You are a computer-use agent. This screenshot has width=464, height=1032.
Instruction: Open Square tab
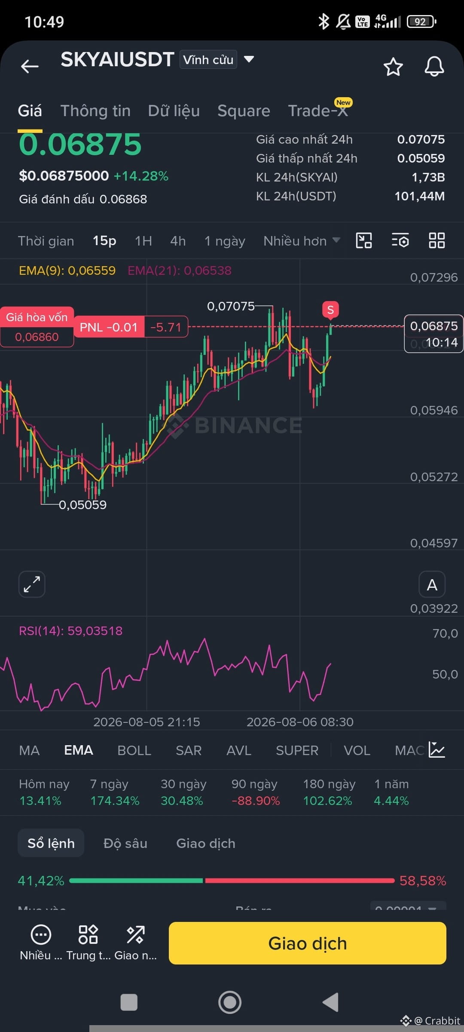click(x=244, y=111)
